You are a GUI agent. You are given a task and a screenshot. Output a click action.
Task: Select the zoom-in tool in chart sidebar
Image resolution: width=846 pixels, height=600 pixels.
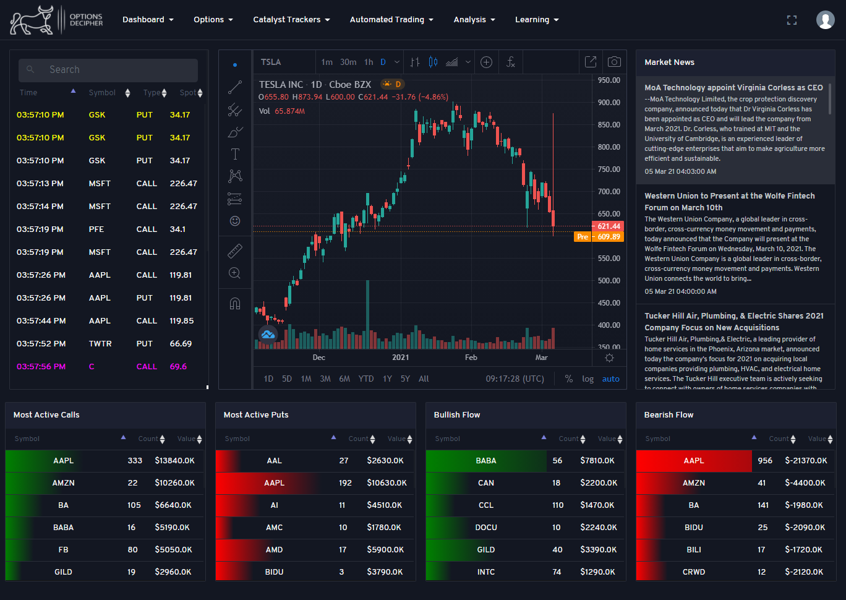[x=235, y=273]
